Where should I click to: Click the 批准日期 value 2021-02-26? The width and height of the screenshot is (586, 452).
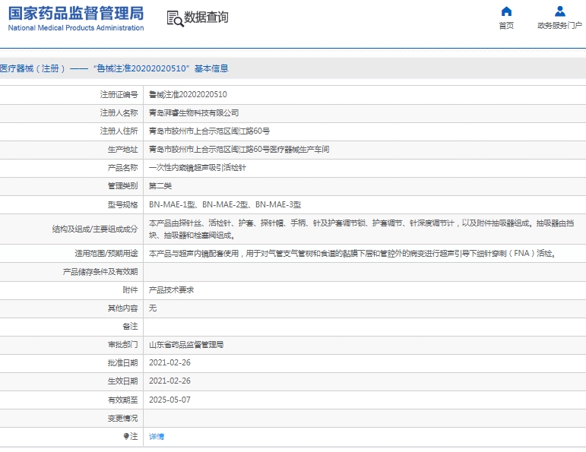pos(169,362)
